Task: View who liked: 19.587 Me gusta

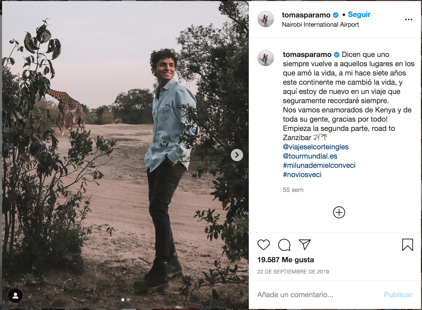Action: 286,260
